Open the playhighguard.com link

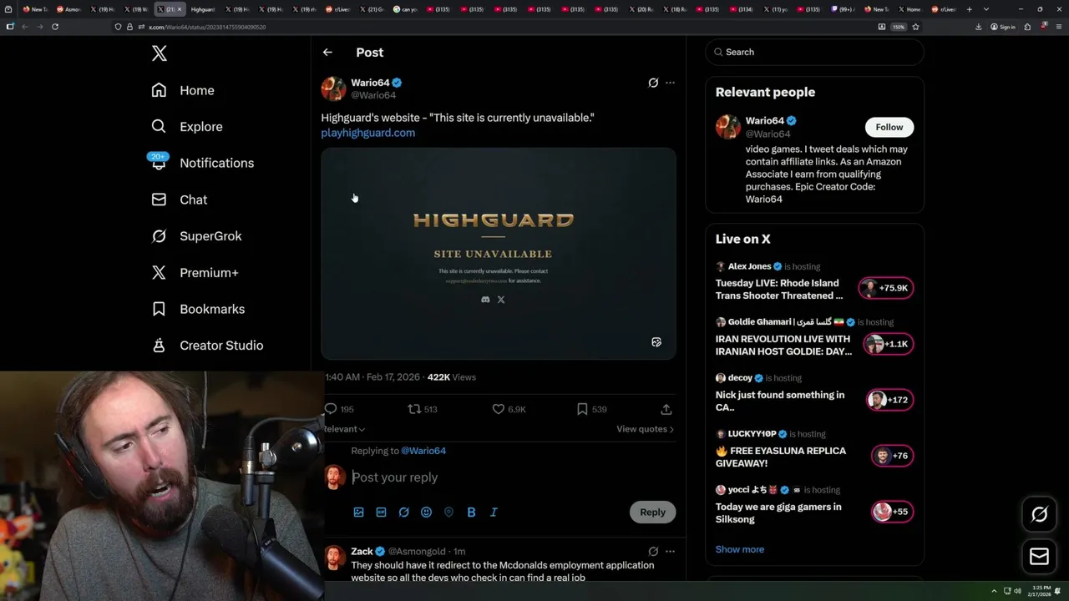point(367,133)
